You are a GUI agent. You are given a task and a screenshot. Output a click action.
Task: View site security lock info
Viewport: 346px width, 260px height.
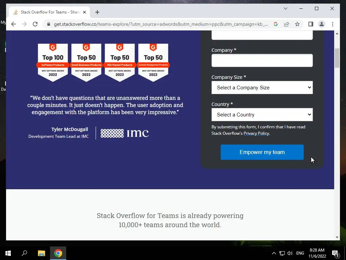point(49,24)
